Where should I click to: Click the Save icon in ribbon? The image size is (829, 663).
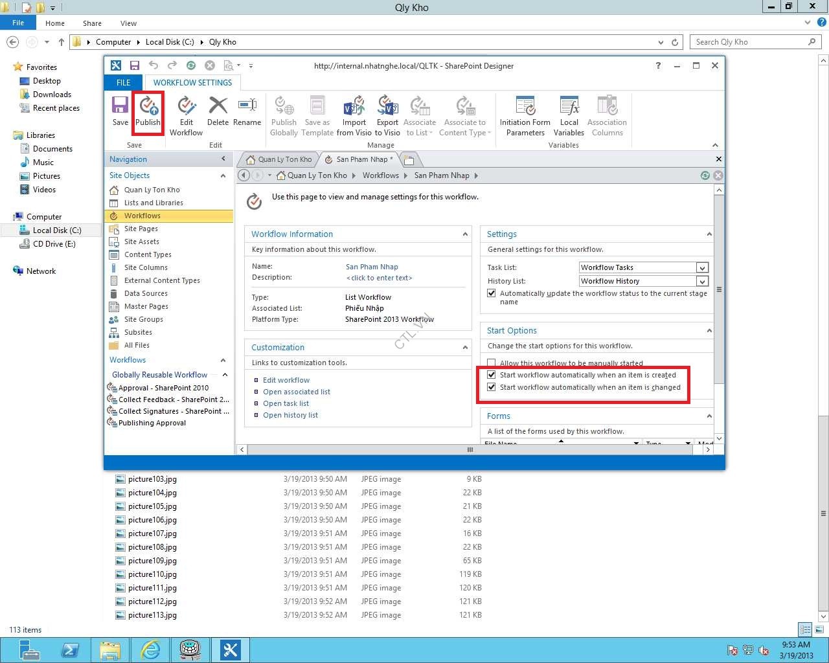point(120,111)
